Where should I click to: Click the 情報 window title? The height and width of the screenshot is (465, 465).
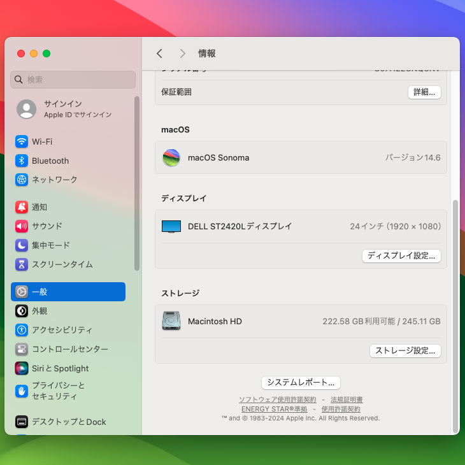tap(207, 54)
